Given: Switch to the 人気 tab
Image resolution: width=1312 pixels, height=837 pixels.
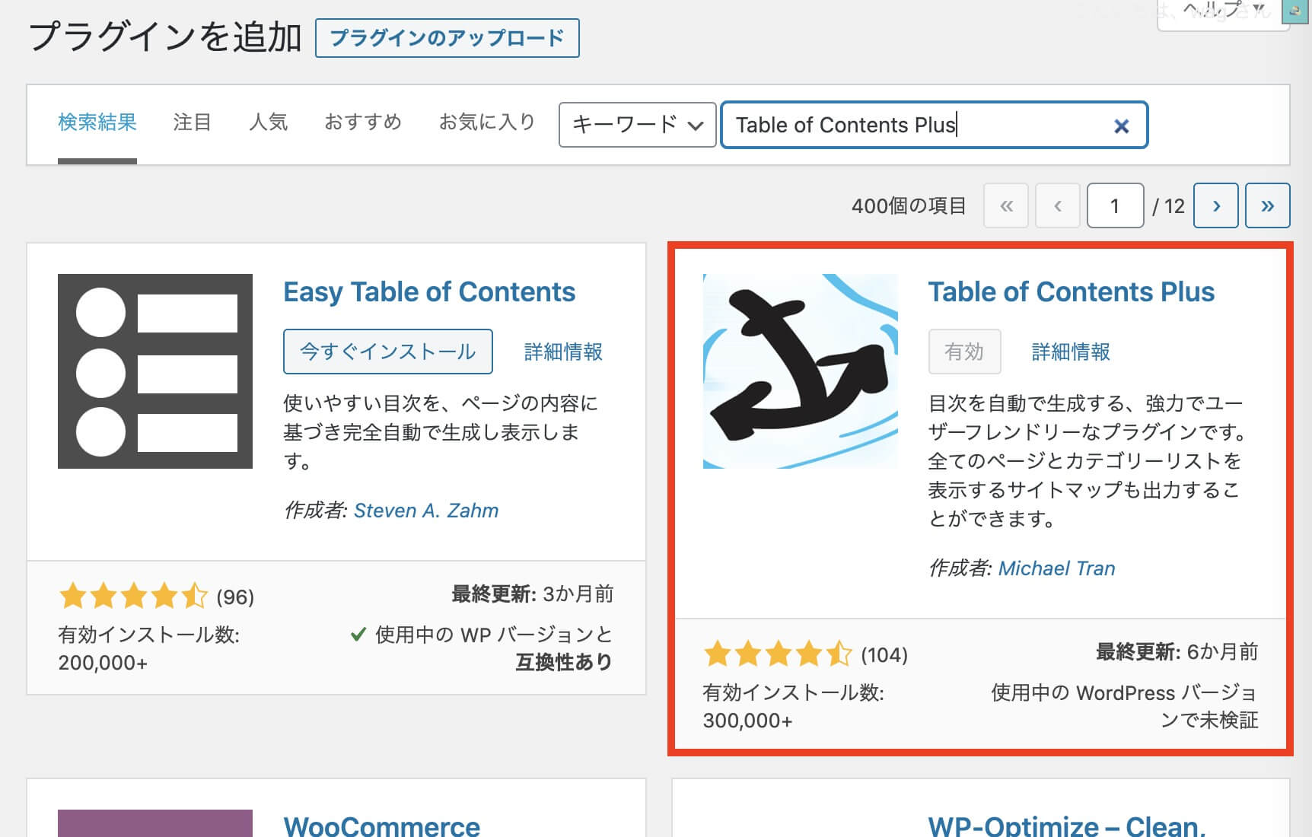Looking at the screenshot, I should pyautogui.click(x=268, y=123).
